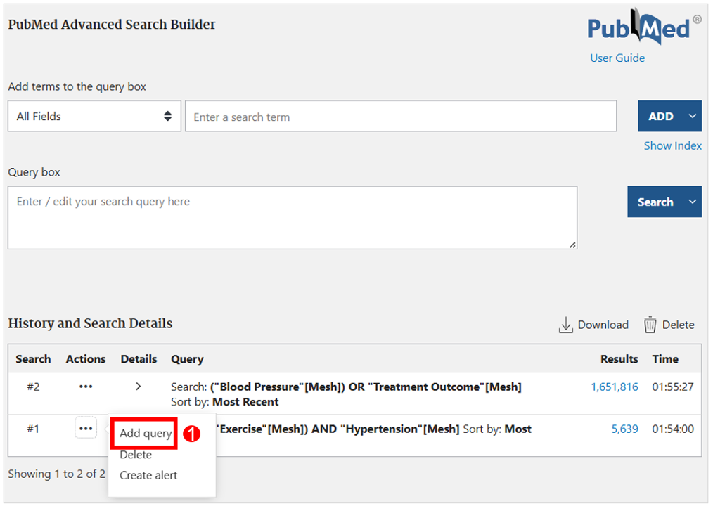Open actions menu for search #1
This screenshot has width=713, height=506.
pos(86,428)
